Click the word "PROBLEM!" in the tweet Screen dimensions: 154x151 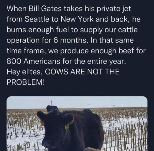tap(26, 82)
